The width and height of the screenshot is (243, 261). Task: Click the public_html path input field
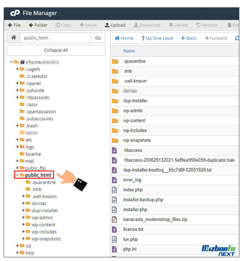pyautogui.click(x=55, y=38)
